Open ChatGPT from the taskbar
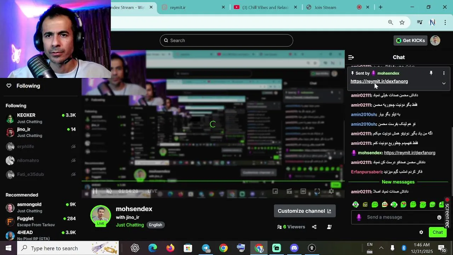Image resolution: width=453 pixels, height=255 pixels. click(135, 248)
